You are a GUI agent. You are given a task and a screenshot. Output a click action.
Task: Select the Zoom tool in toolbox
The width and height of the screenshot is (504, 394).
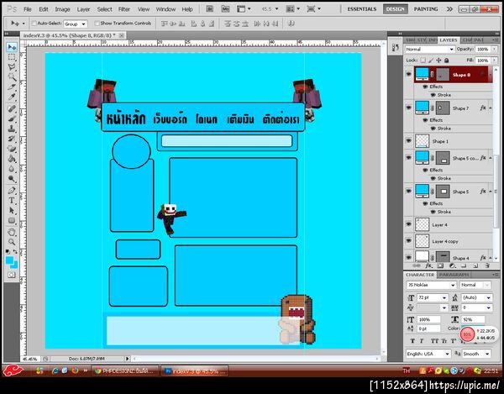[12, 242]
